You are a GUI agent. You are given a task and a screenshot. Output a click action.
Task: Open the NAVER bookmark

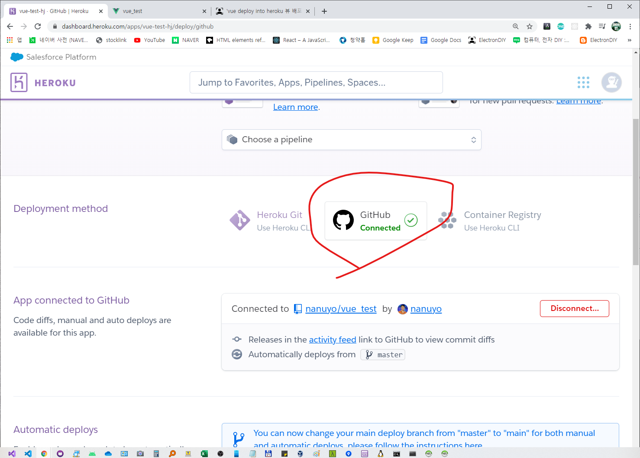pos(185,40)
